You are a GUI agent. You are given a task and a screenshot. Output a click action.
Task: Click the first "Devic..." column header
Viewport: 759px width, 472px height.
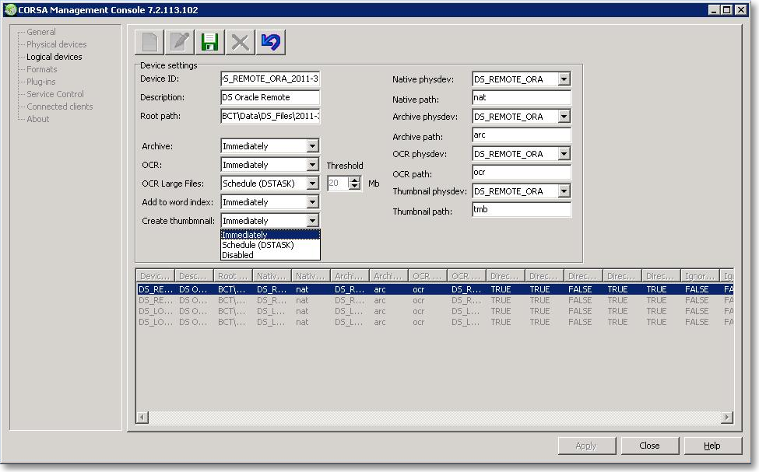156,276
